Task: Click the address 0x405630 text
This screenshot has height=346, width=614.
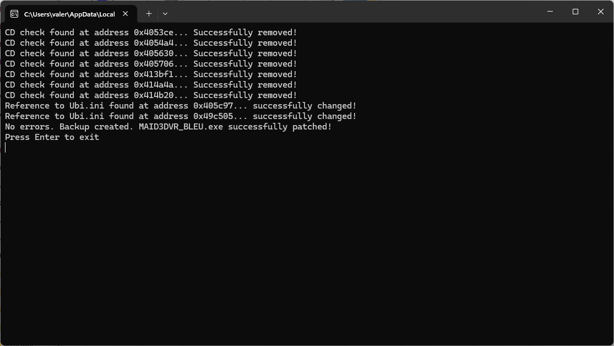Action: 154,53
